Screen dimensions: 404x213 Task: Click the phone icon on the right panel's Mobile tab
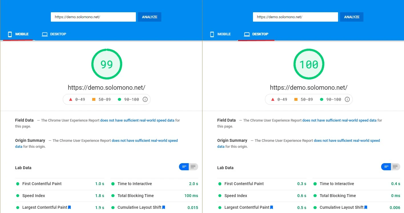pos(212,34)
